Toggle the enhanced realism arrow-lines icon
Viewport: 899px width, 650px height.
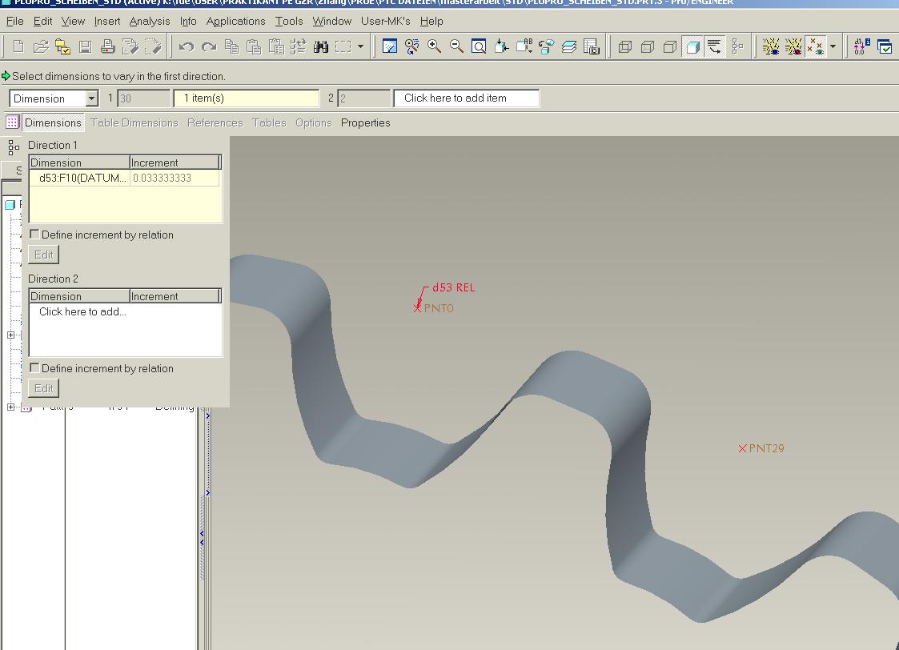pos(715,46)
